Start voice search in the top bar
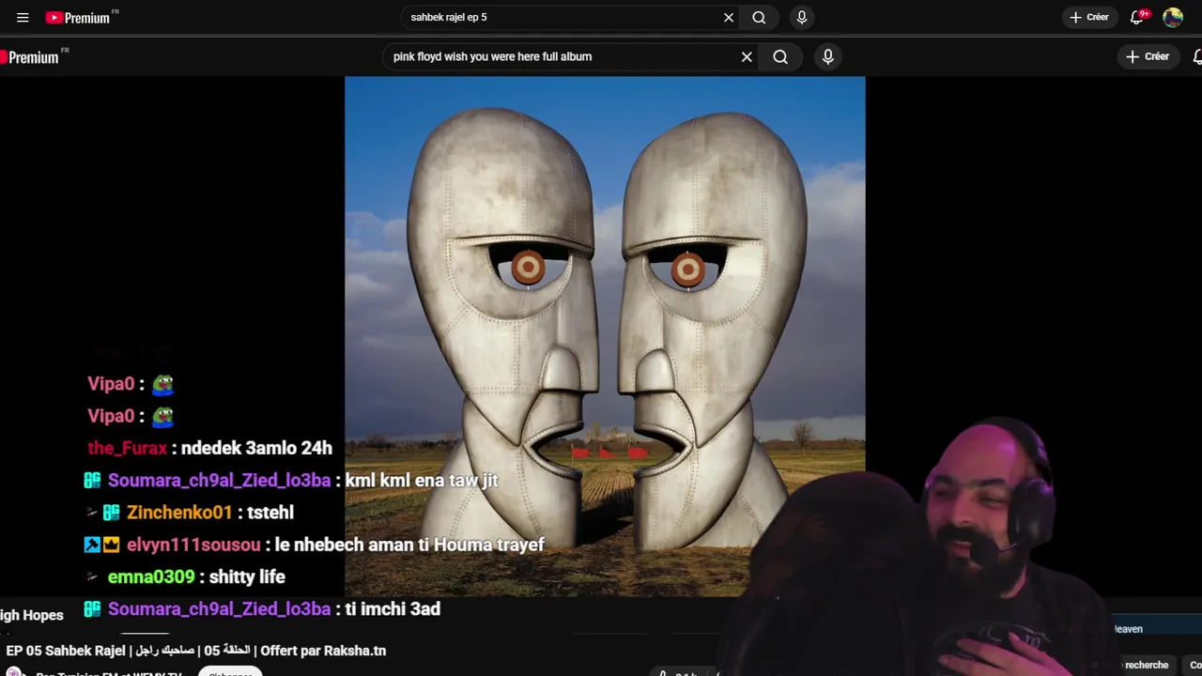Viewport: 1202px width, 676px height. click(x=801, y=17)
